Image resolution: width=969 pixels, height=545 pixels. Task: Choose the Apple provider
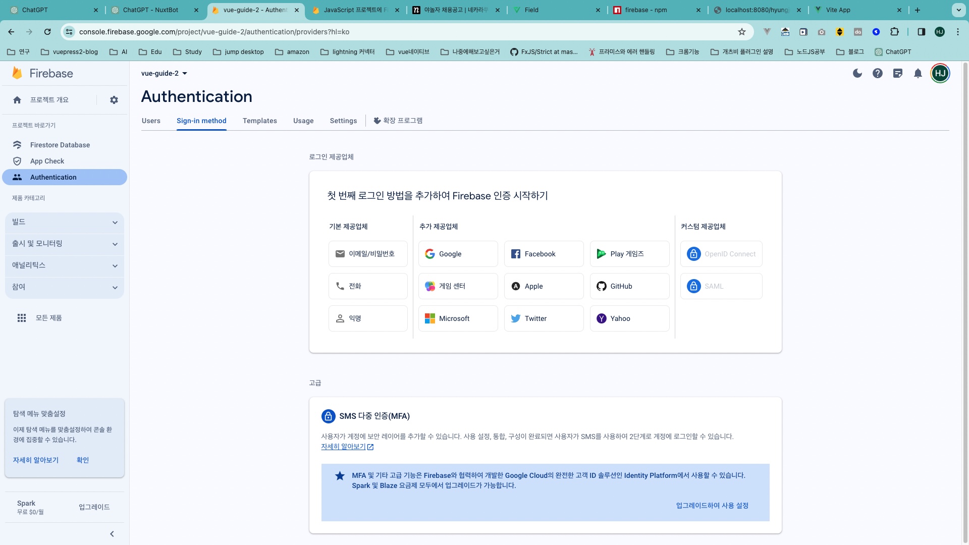[x=544, y=286]
